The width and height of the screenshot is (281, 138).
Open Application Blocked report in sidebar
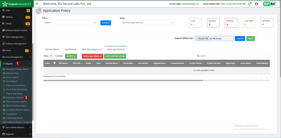click(15, 98)
